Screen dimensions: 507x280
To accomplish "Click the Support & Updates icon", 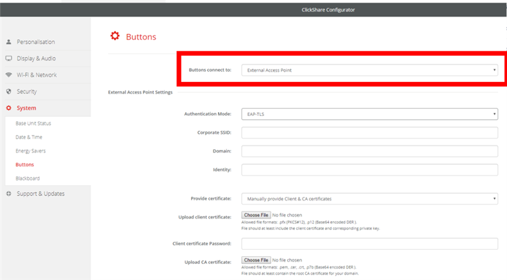I will coord(8,194).
